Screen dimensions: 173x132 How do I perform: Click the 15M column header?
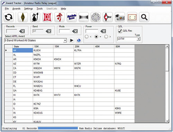tap(63, 47)
